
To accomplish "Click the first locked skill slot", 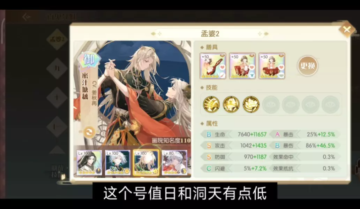I will 271,104.
